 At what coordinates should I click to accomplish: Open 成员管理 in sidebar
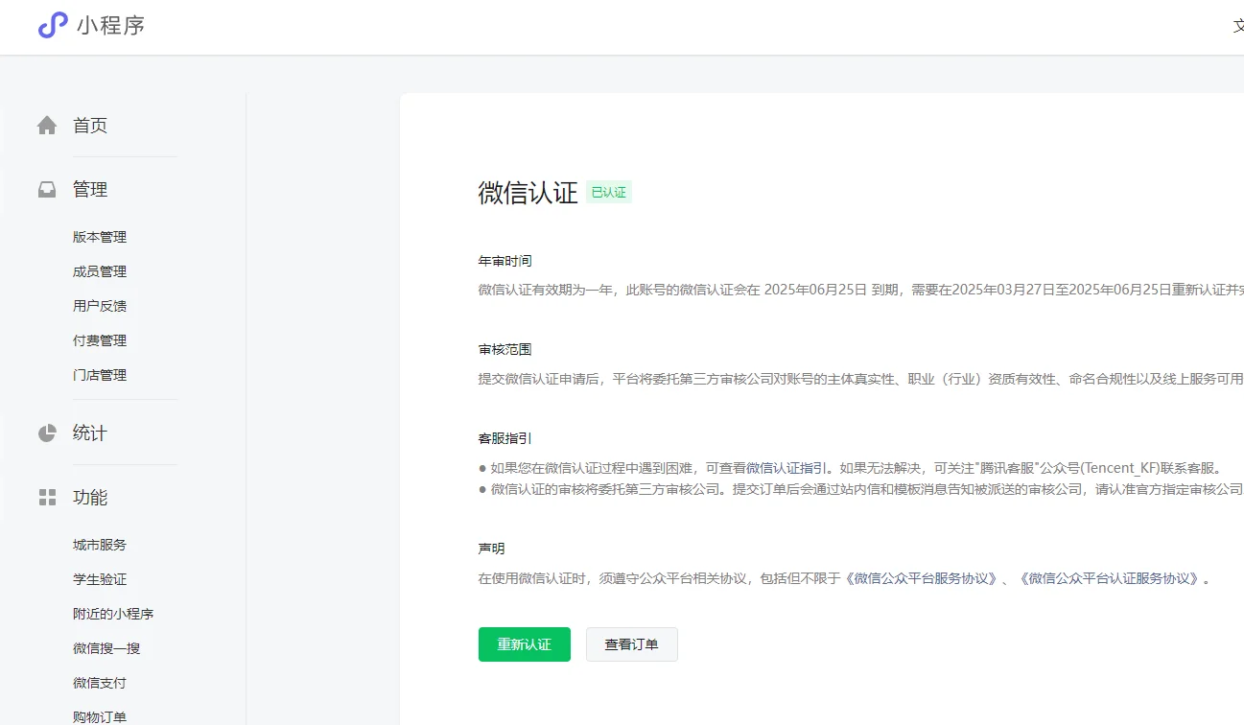click(100, 271)
